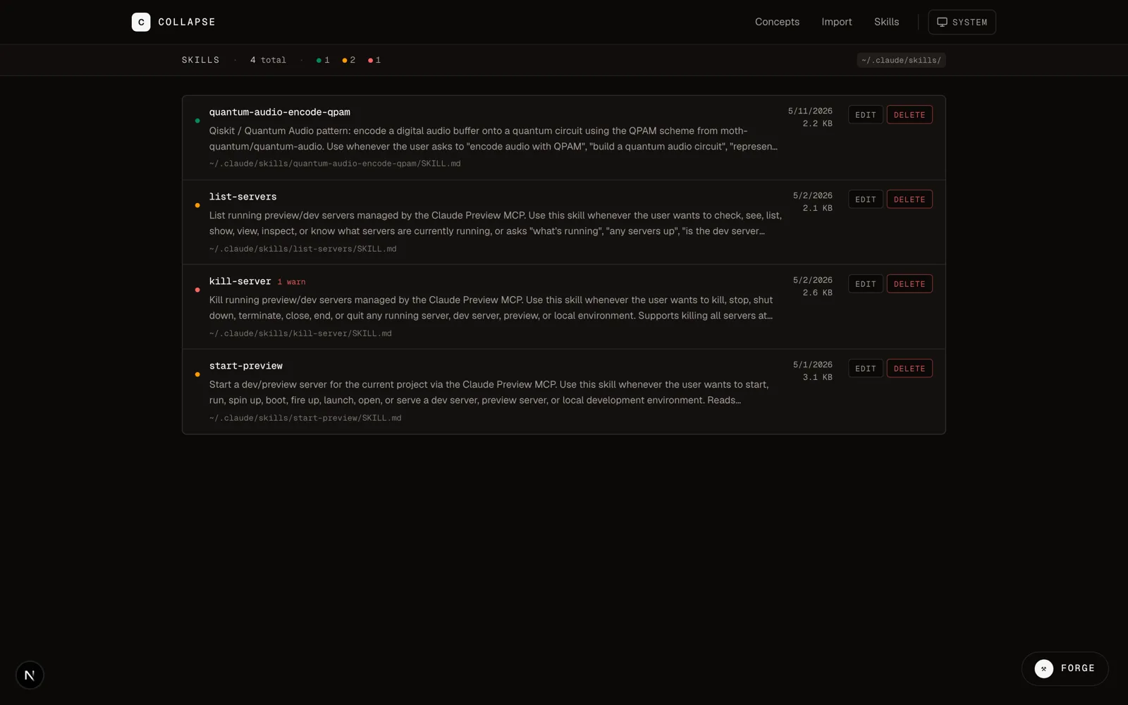The width and height of the screenshot is (1128, 705).
Task: Open the kill-server skill title
Action: [x=240, y=281]
